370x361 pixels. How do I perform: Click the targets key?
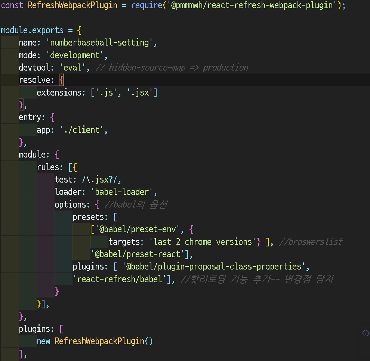click(124, 242)
